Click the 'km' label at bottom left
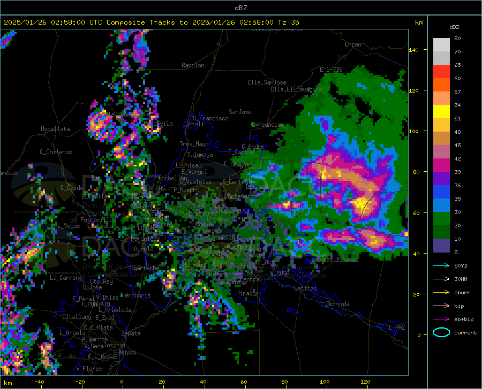 (7, 383)
